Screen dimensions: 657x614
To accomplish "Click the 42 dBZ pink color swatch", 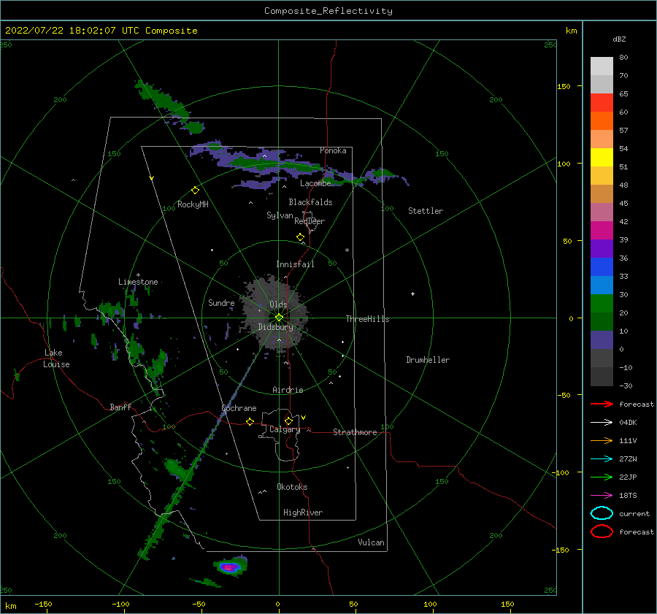I will (x=602, y=212).
